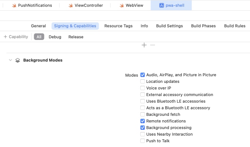Click the Background Modes heading text
This screenshot has height=147, width=250.
[x=43, y=60]
